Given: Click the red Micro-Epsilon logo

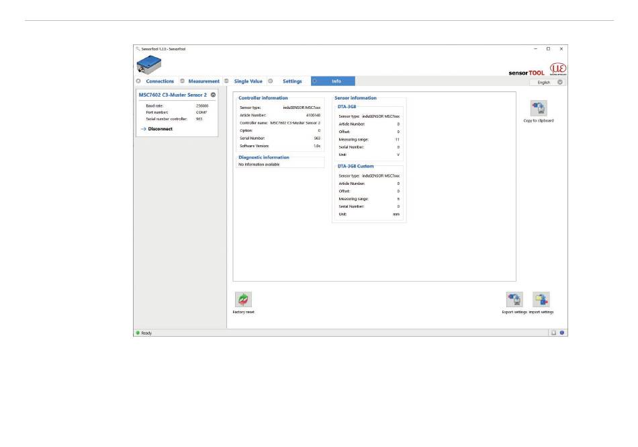Looking at the screenshot, I should [558, 69].
